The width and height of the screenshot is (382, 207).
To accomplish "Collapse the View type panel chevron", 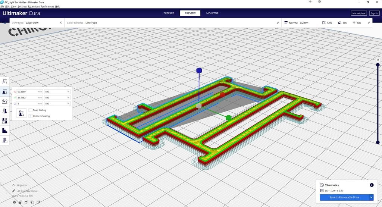I will coord(61,23).
